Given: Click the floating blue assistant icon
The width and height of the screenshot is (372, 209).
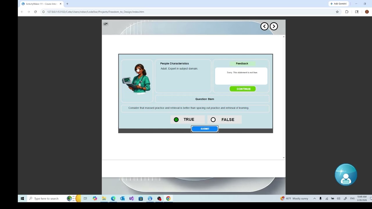Looking at the screenshot, I should 346,175.
